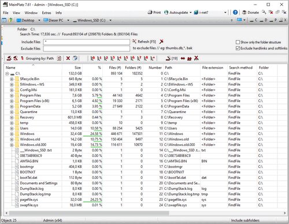This screenshot has width=289, height=224.
Task: Expand tree to level 3 icon
Action: (x=113, y=58)
